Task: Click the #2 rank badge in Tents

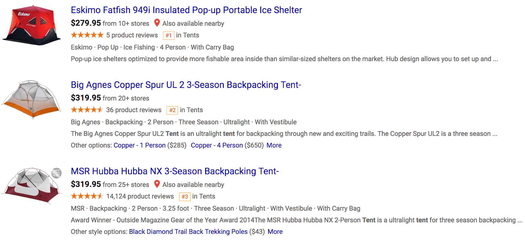Action: tap(172, 110)
